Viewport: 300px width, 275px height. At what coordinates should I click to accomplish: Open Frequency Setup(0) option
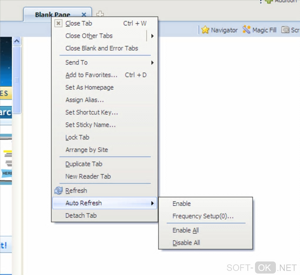click(206, 216)
